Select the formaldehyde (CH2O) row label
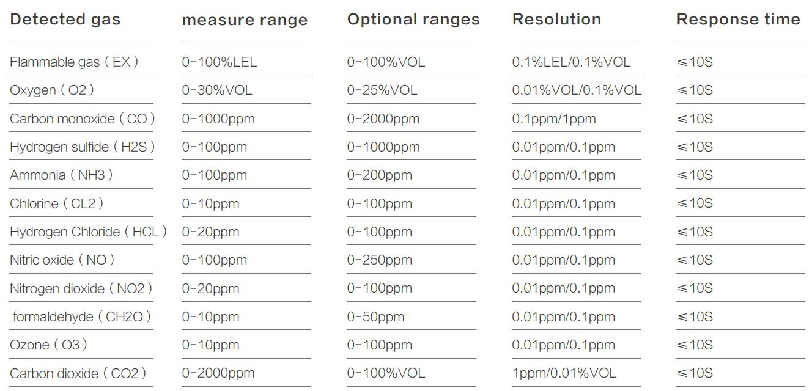The image size is (812, 391). click(x=81, y=316)
